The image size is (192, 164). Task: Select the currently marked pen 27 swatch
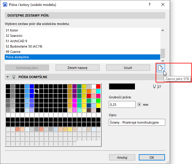click(37, 91)
